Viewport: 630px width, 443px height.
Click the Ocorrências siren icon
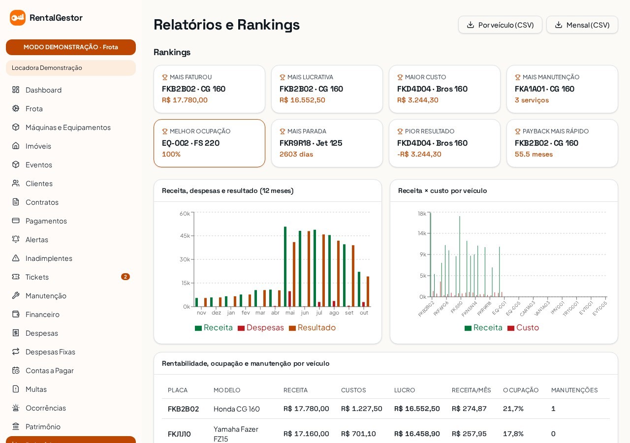(x=16, y=408)
